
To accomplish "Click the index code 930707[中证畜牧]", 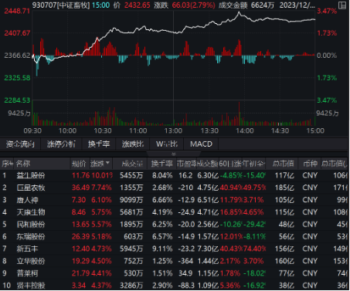I will click(61, 5).
